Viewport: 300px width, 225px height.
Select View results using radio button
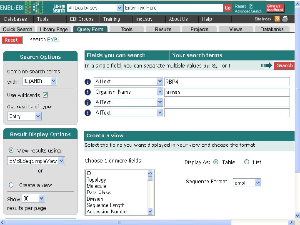[x=11, y=150]
